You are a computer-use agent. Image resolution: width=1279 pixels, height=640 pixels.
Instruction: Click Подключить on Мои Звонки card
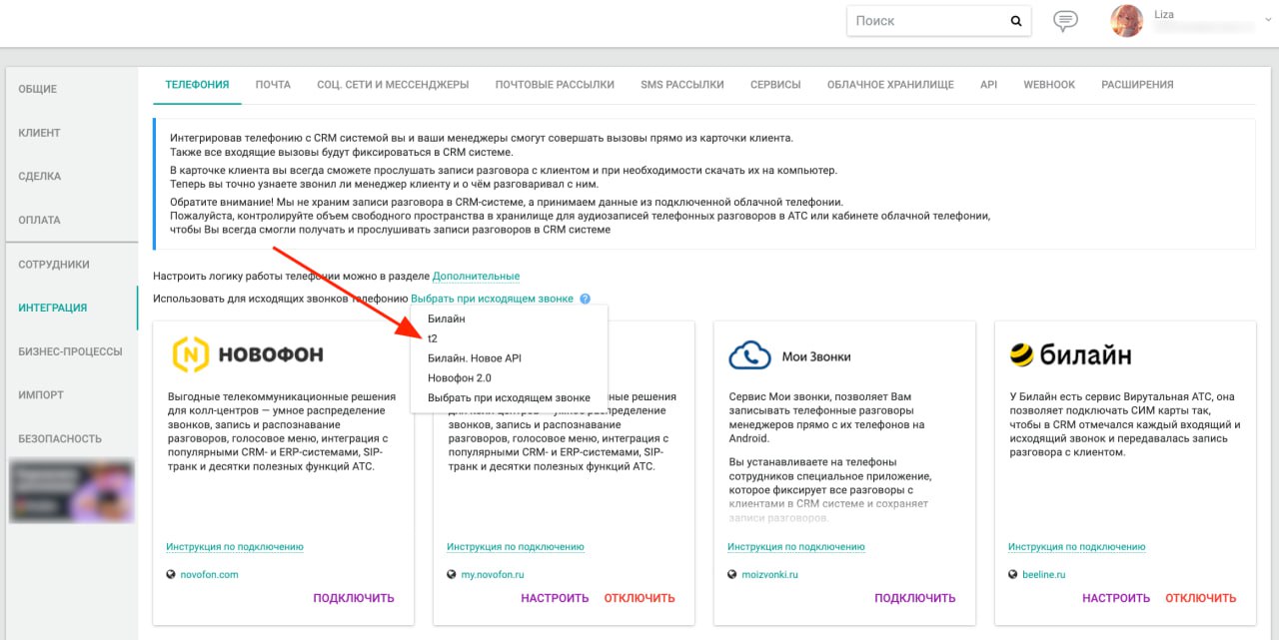point(915,598)
